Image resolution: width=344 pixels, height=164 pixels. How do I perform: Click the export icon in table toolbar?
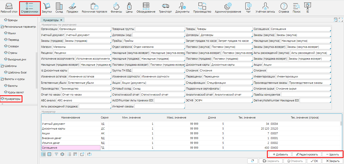(x=82, y=154)
